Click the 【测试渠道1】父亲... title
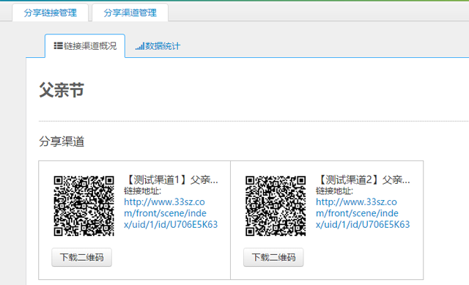This screenshot has width=469, height=285. point(171,179)
